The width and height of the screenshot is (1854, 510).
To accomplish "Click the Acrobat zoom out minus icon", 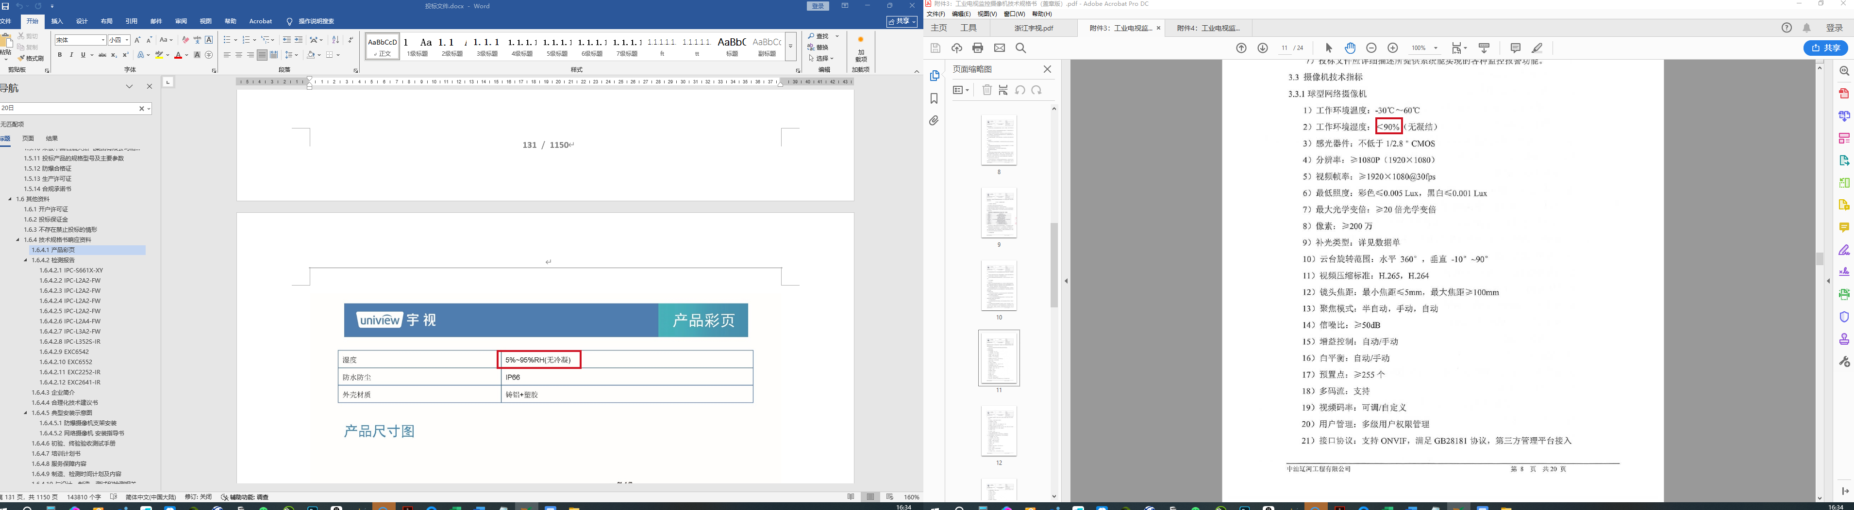I will (1371, 48).
